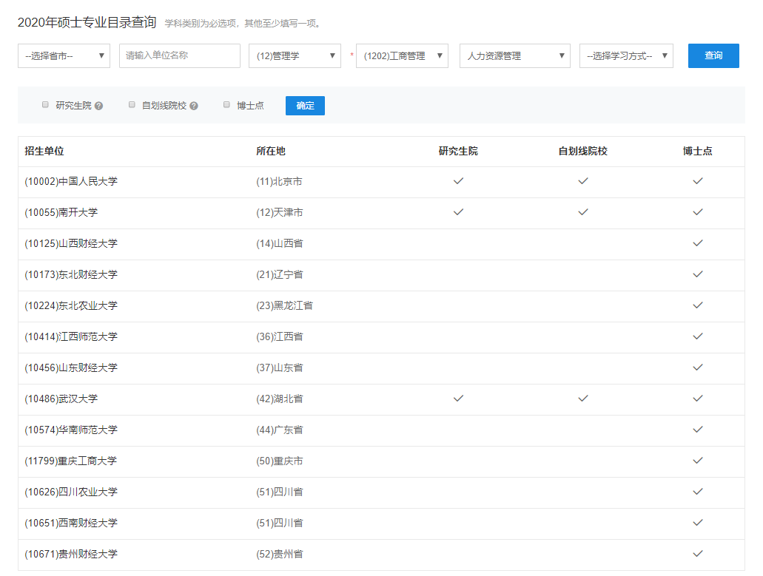763x576 pixels.
Task: Click the 确定 confirm button
Action: (304, 105)
